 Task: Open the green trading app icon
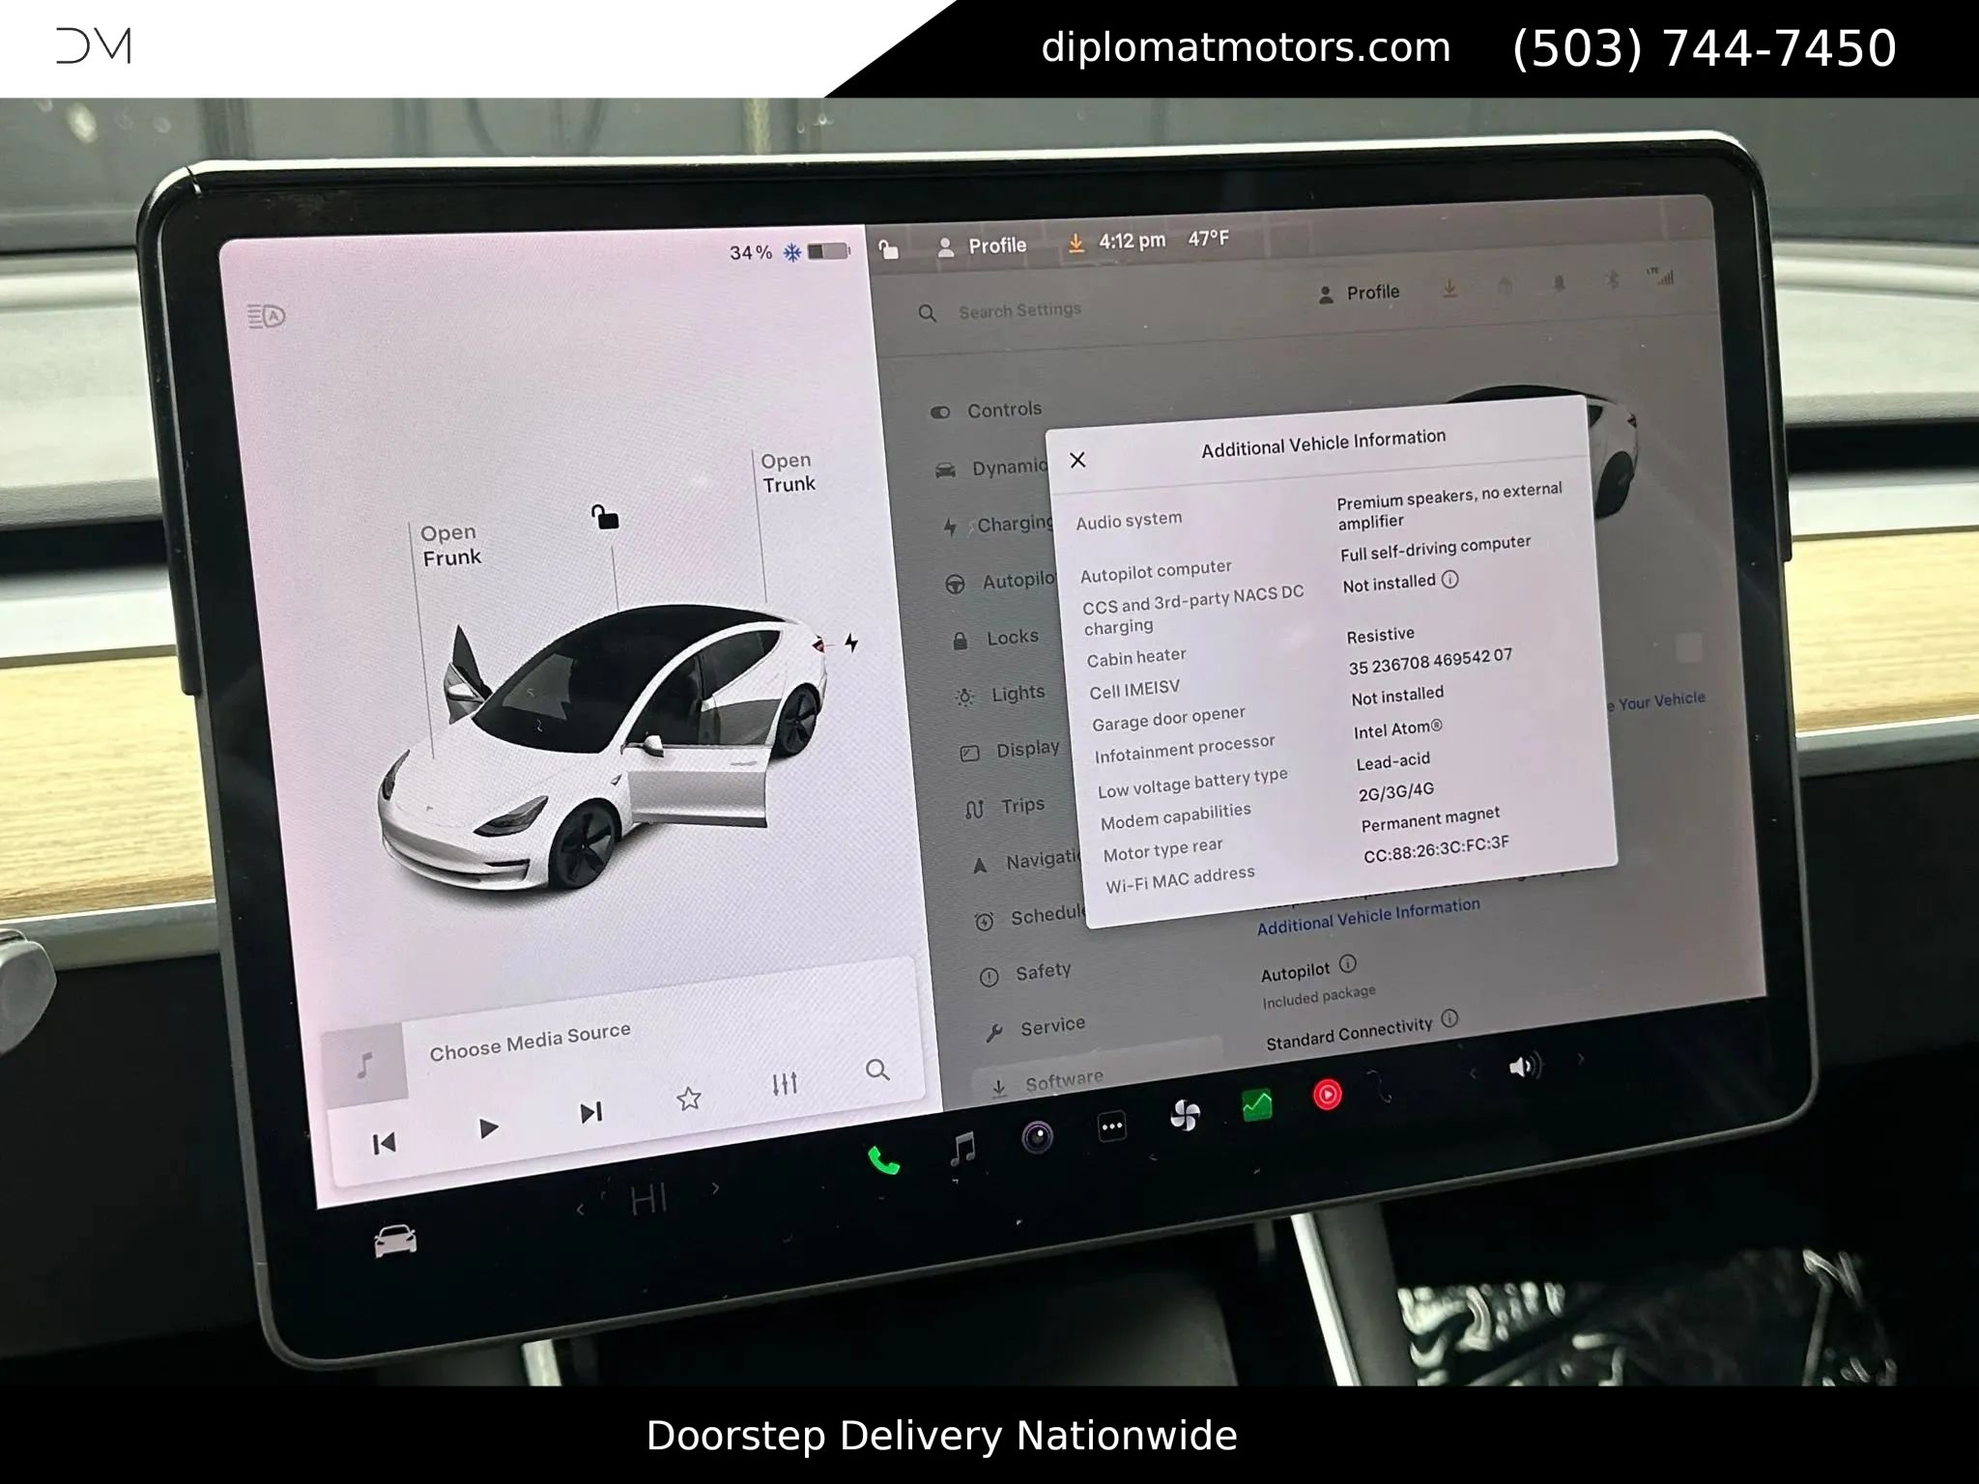pos(1256,1103)
